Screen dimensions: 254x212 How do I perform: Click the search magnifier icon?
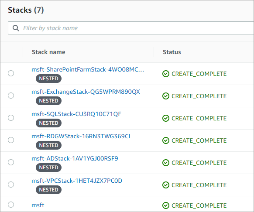click(x=16, y=28)
